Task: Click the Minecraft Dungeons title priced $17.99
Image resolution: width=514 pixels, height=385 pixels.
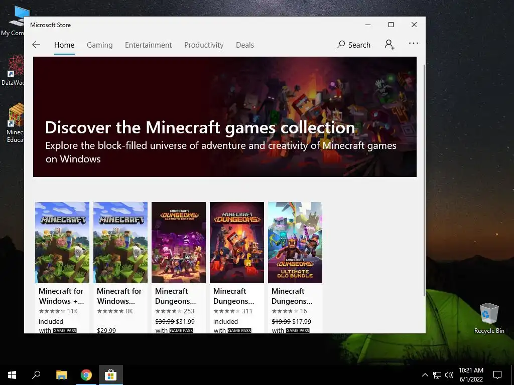Action: pos(292,296)
